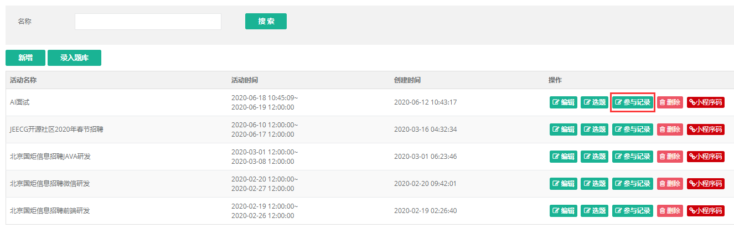734x228 pixels.
Task: Show 小程序码 for AI面试
Action: (x=706, y=102)
